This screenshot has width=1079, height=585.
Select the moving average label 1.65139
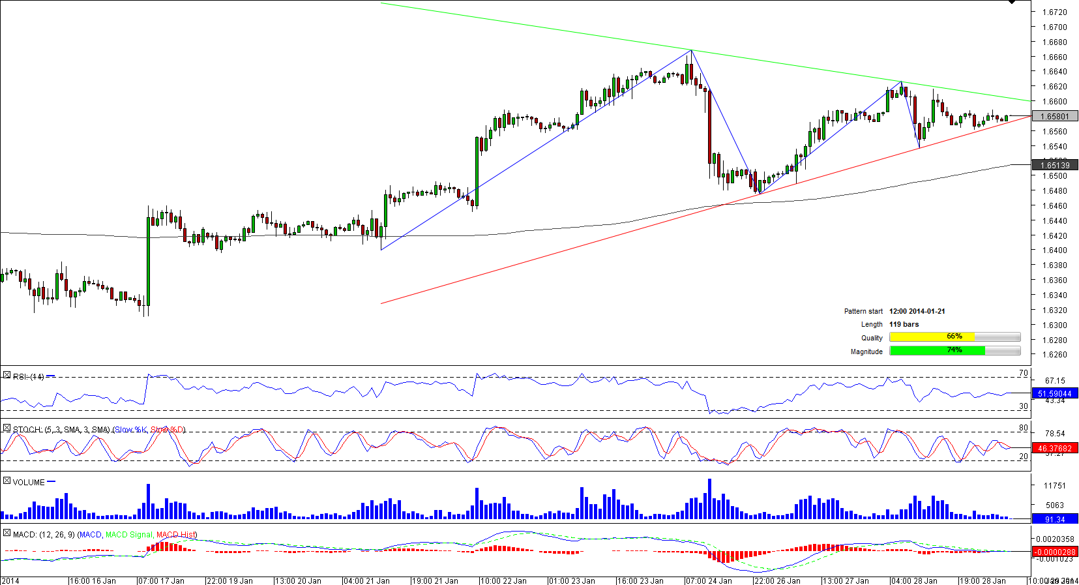point(1054,166)
